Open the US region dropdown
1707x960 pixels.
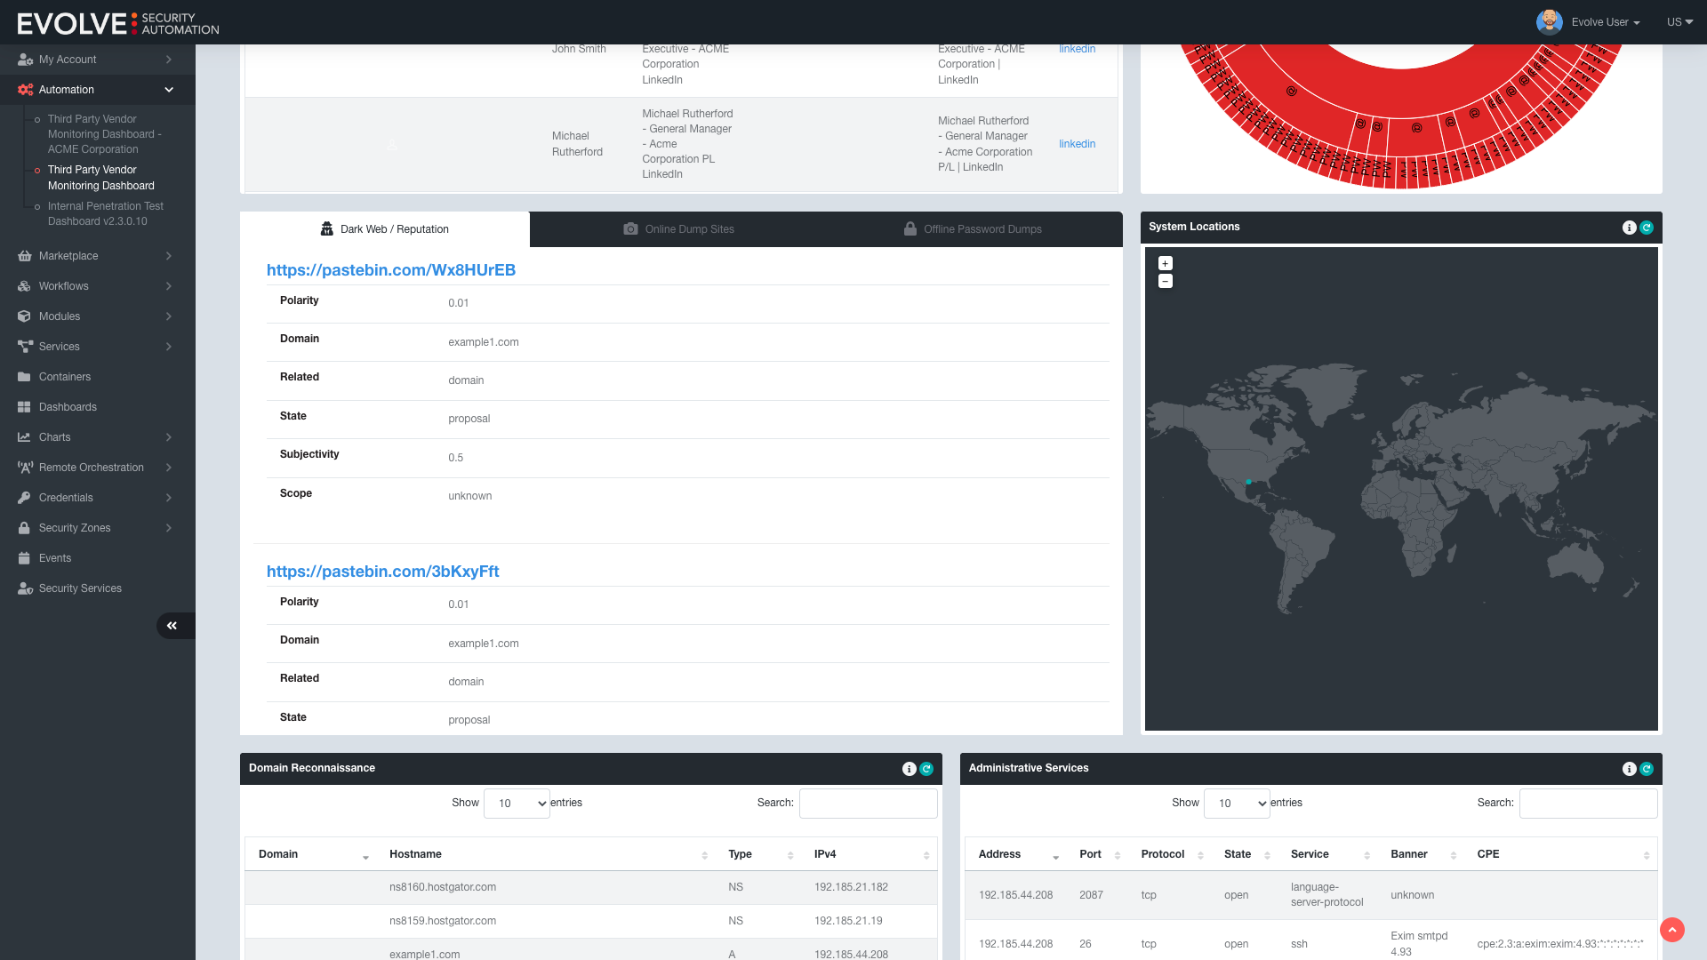(1679, 22)
